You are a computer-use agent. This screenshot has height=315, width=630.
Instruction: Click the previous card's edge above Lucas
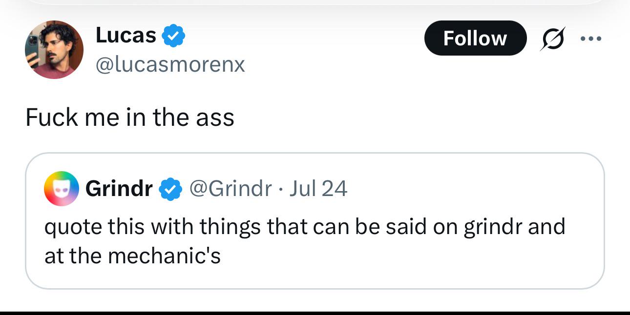[315, 2]
